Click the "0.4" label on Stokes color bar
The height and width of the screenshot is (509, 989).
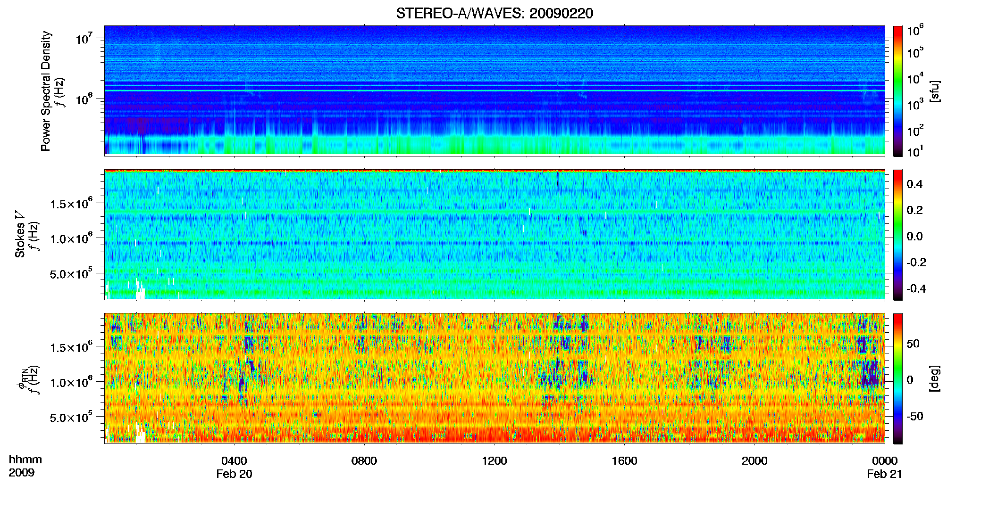[x=914, y=184]
